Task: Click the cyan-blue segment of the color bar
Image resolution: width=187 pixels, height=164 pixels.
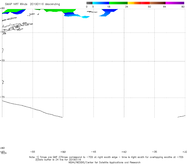Action: pos(101,3)
